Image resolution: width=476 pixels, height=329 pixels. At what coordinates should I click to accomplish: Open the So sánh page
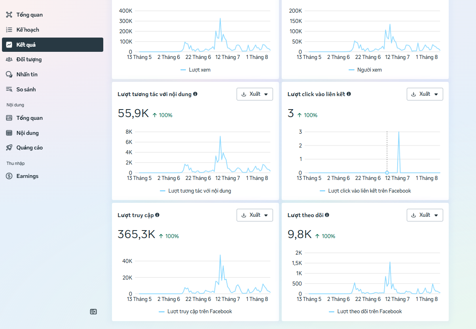coord(53,89)
